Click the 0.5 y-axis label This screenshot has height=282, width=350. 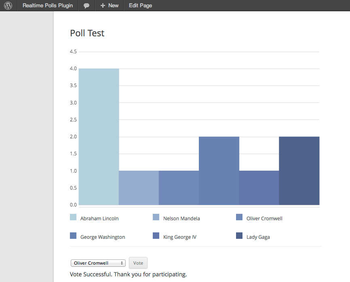(73, 188)
